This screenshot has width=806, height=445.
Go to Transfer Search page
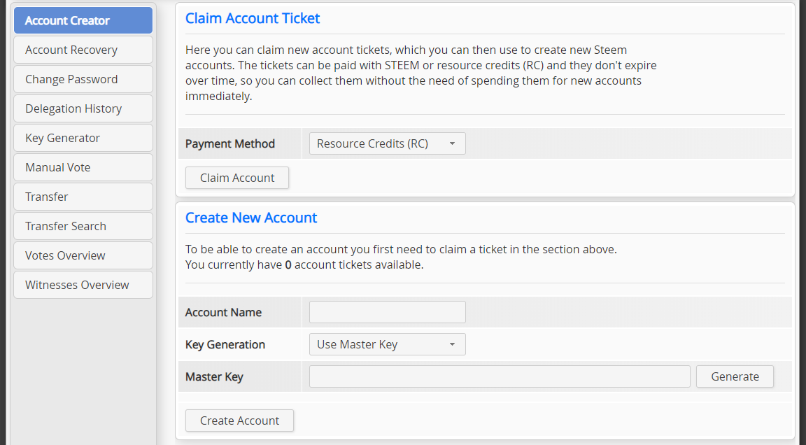pos(83,226)
